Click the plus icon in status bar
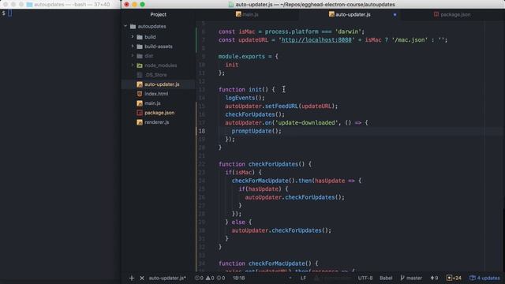 point(132,278)
